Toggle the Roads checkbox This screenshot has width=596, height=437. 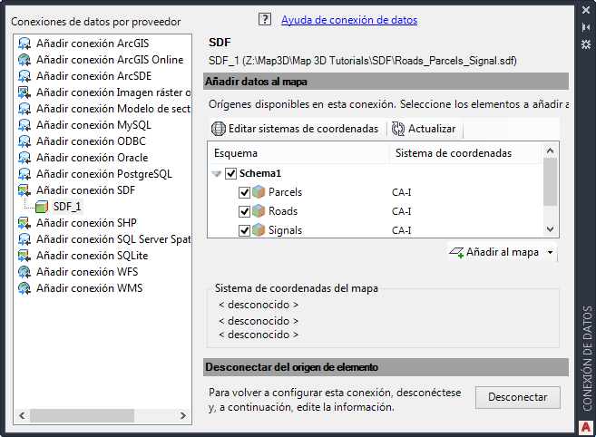(244, 211)
